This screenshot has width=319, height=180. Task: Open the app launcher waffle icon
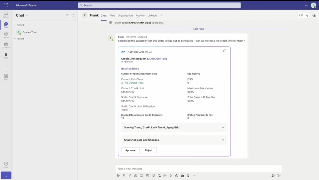6,5
